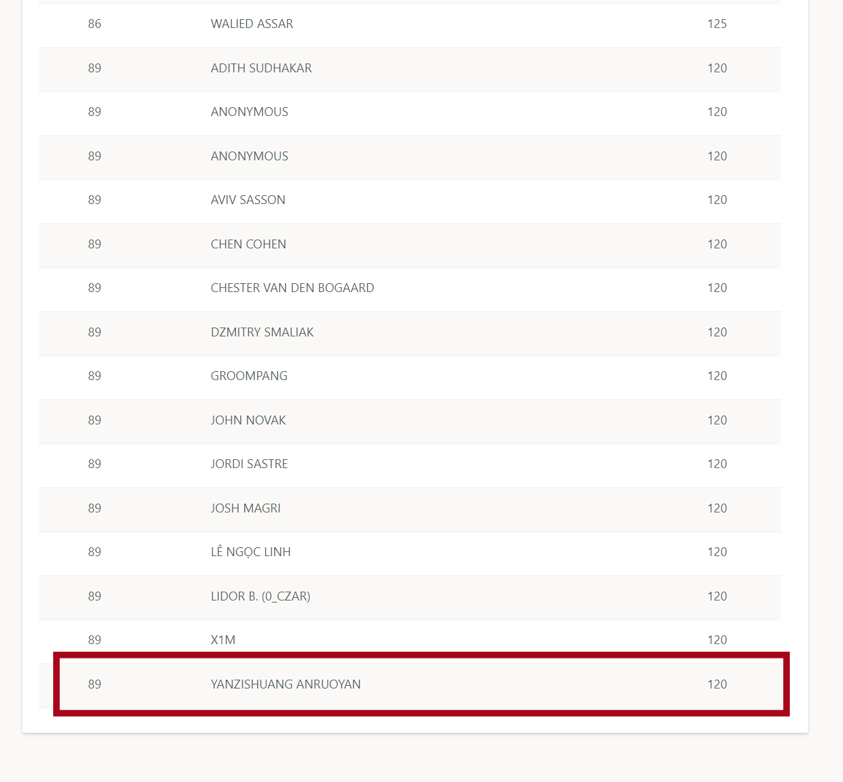
Task: Click the score in JOHN NOVAK's row
Action: point(717,420)
